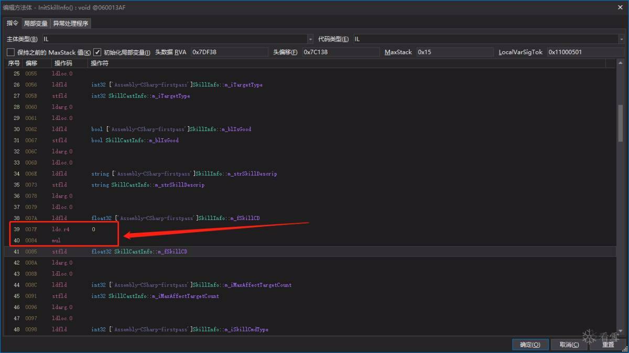629x353 pixels.
Task: Open the 异常处理程序 tab
Action: (x=70, y=24)
